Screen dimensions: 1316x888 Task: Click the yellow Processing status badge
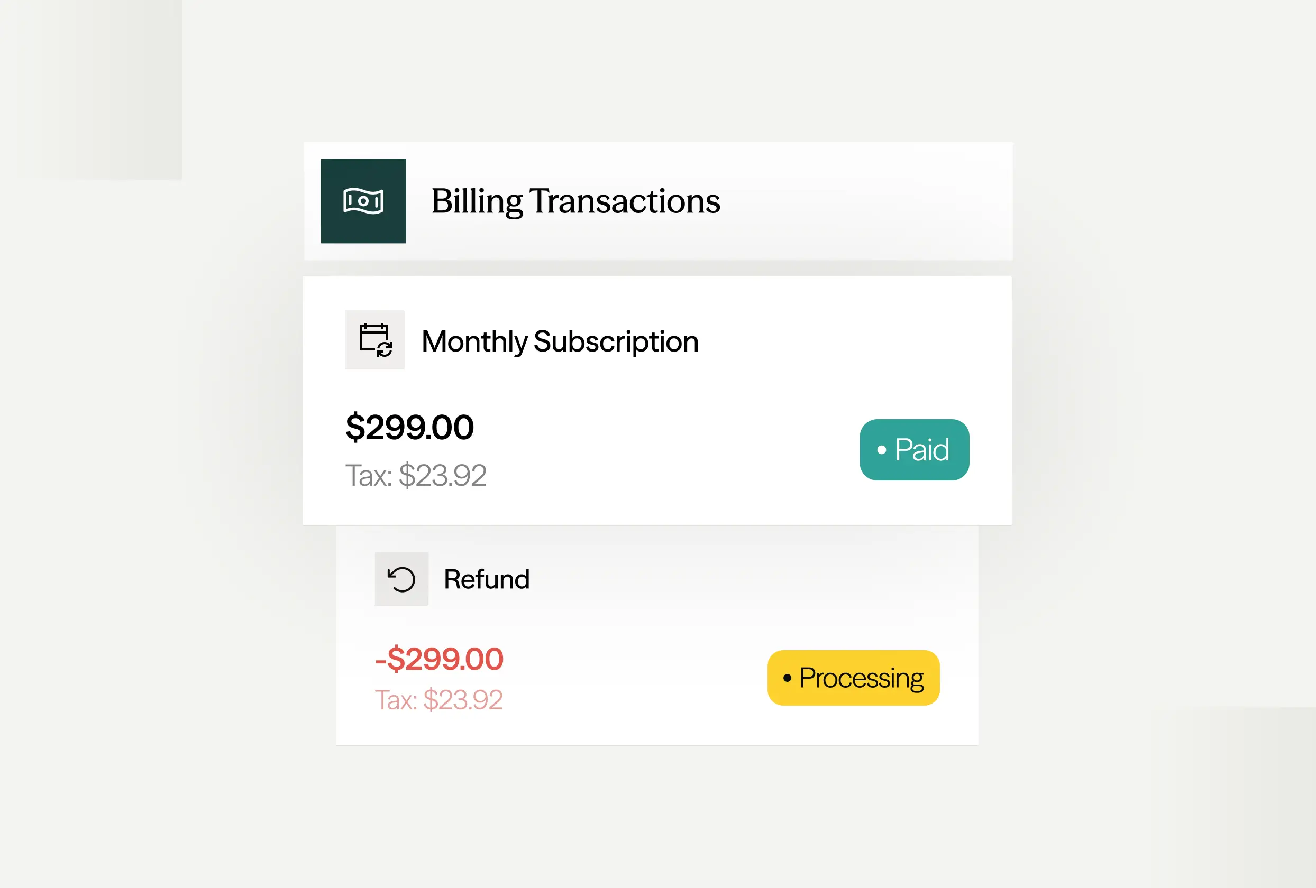(853, 678)
